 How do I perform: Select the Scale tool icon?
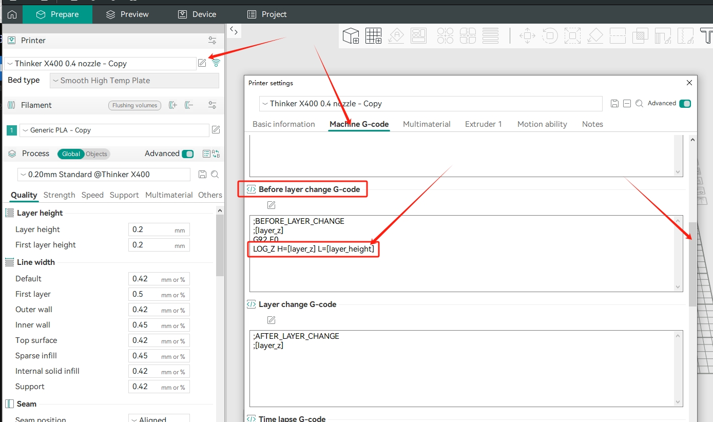pos(572,35)
